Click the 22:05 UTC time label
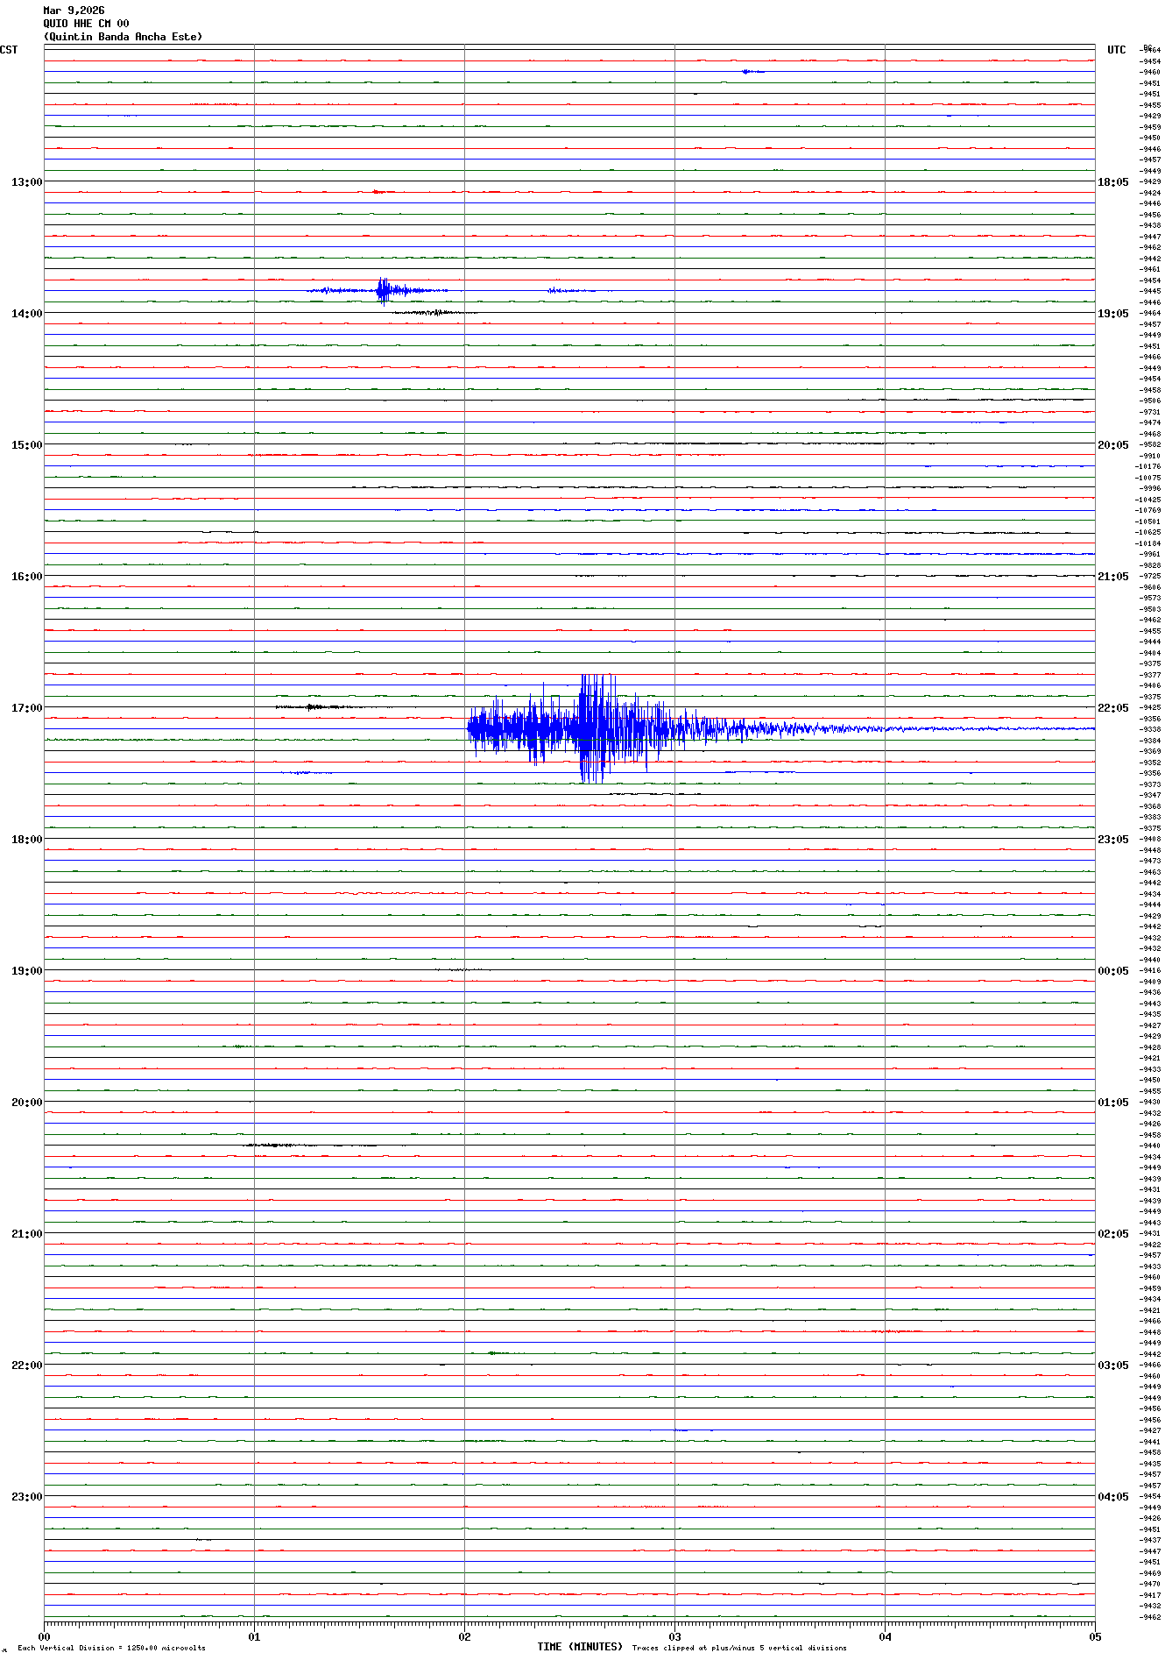Viewport: 1165px width, 1660px height. pyautogui.click(x=1112, y=708)
